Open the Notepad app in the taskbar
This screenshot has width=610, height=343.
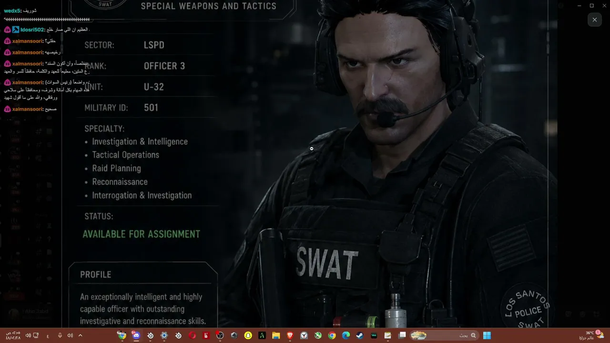[x=387, y=335]
